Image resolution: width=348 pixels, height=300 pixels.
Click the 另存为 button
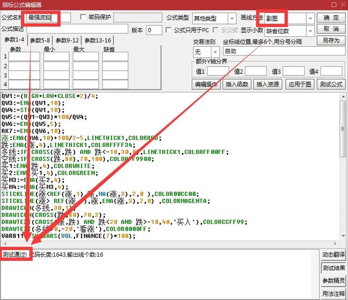331,40
